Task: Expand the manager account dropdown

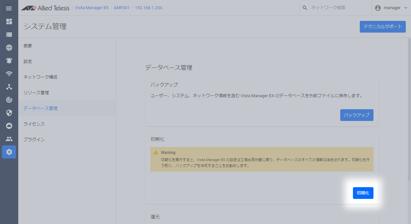Action: (391, 8)
